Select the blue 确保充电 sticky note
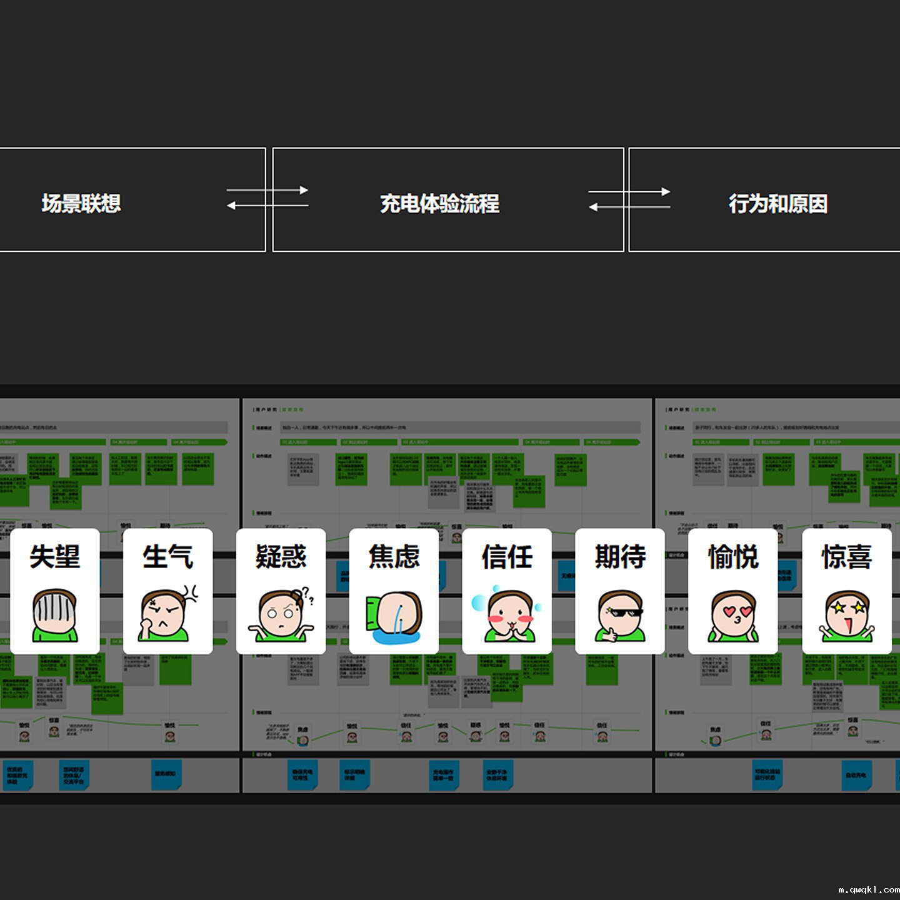900x900 pixels. pyautogui.click(x=302, y=775)
